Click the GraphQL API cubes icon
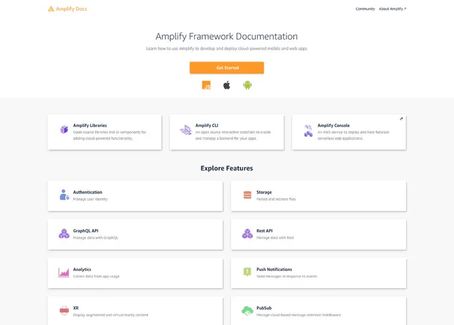The image size is (454, 325). click(64, 234)
